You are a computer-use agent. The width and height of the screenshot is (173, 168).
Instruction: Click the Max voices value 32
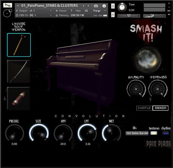(x=86, y=11)
